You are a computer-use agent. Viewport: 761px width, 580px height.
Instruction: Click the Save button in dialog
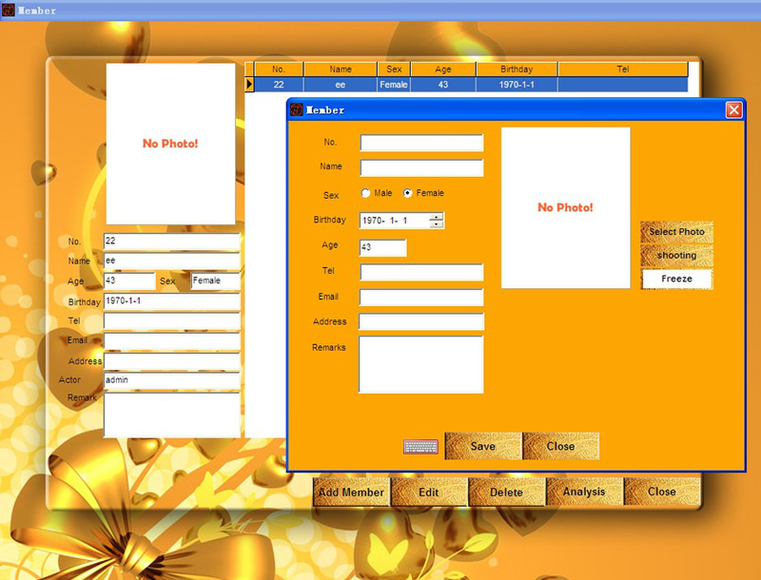pyautogui.click(x=483, y=446)
